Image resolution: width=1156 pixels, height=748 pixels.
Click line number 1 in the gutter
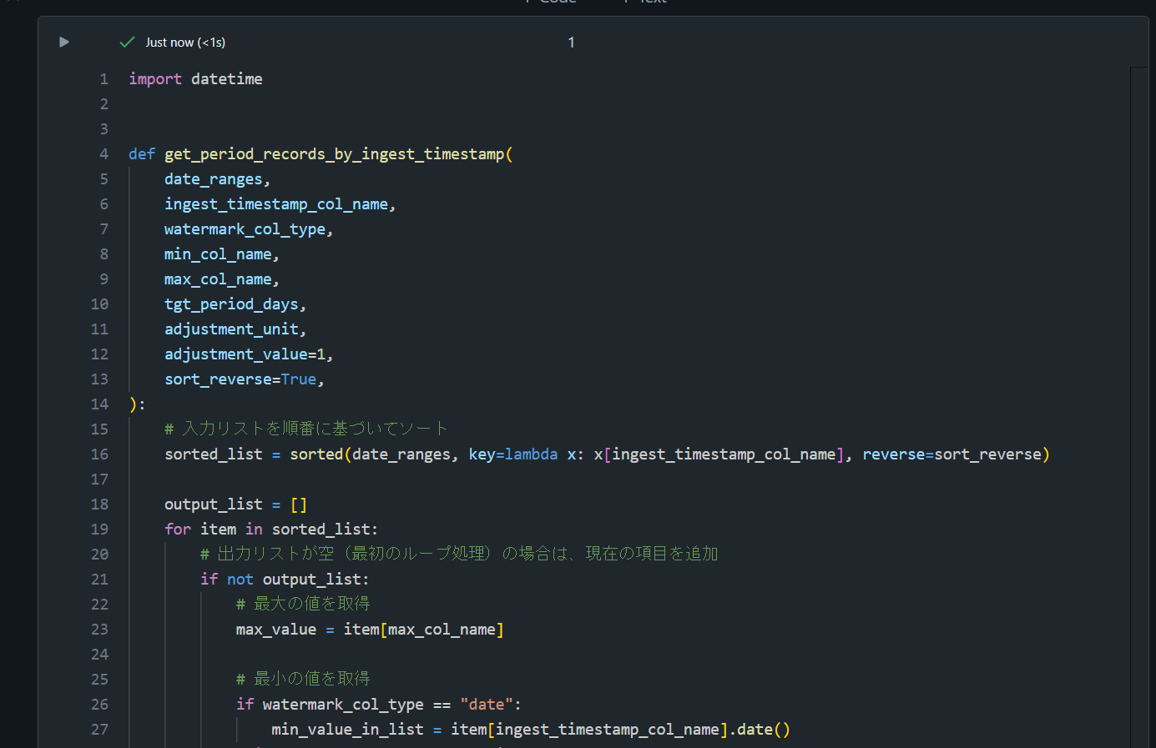click(104, 79)
